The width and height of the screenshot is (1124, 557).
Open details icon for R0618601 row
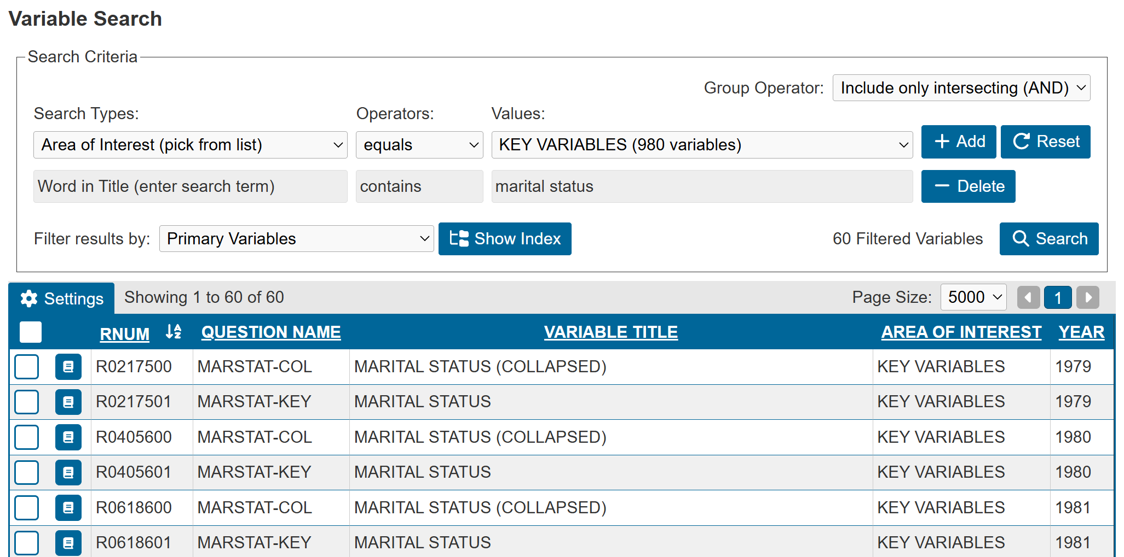coord(68,543)
